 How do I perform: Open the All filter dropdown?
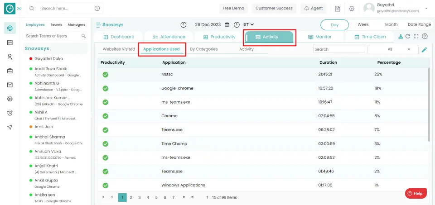[x=393, y=49]
